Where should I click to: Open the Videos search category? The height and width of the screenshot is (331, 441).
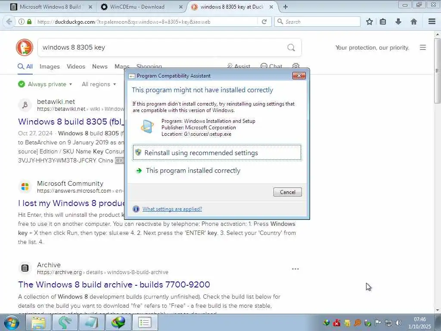click(76, 67)
